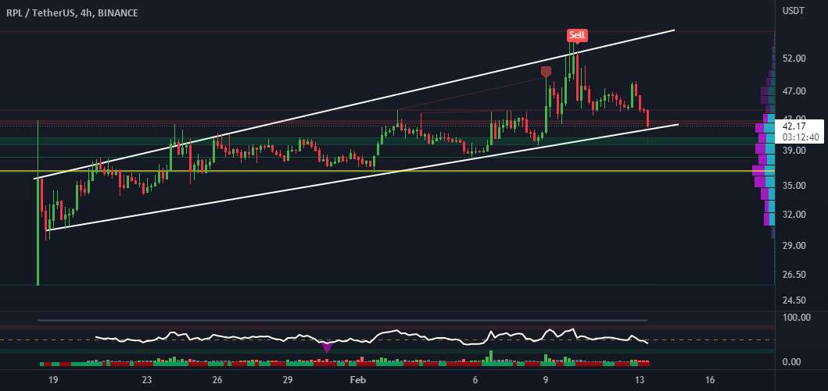Click the 13 date label on time axis

[x=640, y=379]
